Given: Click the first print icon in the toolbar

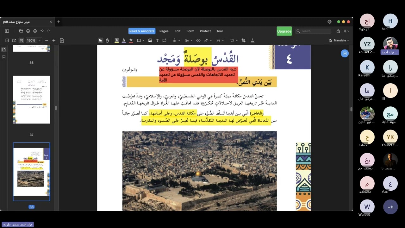Looking at the screenshot, I should (x=28, y=31).
